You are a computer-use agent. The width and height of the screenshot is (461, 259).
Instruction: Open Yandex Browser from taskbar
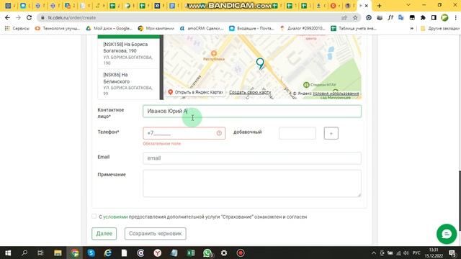pyautogui.click(x=158, y=253)
